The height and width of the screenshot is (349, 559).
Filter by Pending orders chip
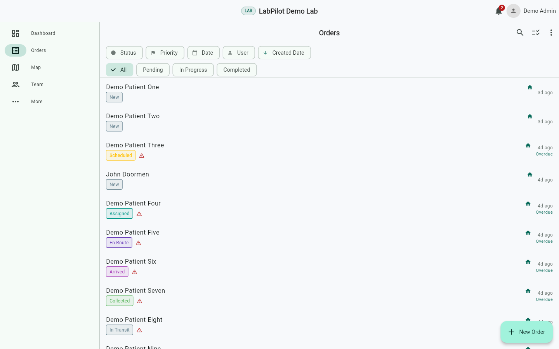[153, 70]
